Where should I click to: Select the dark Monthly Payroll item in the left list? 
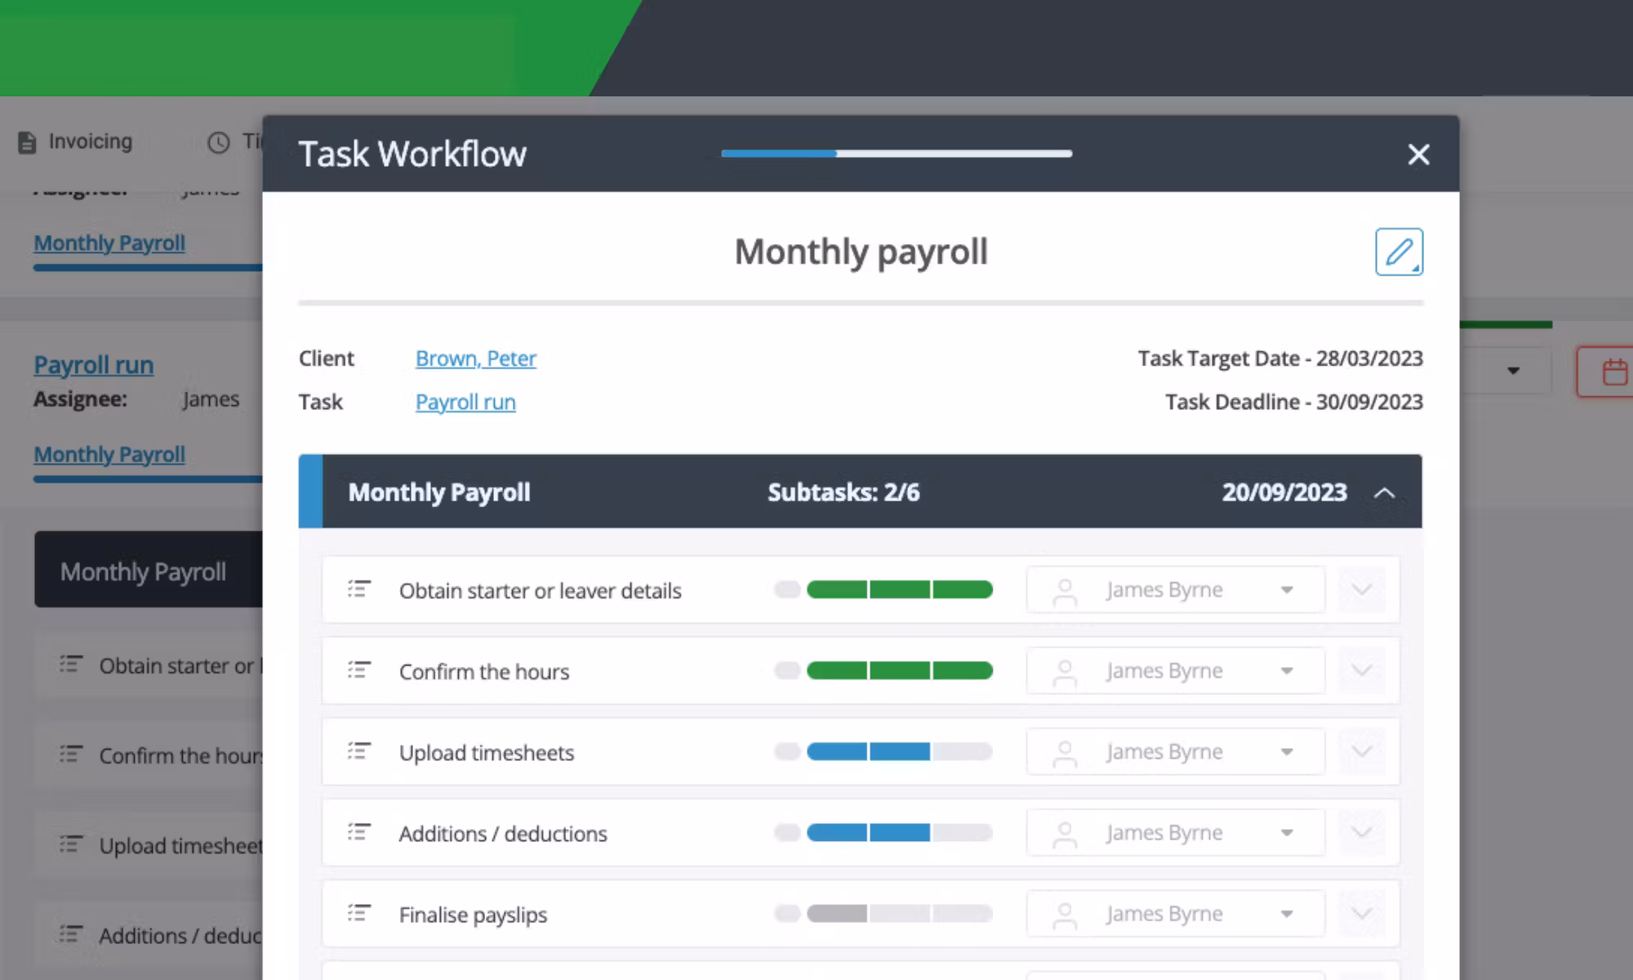click(x=144, y=570)
